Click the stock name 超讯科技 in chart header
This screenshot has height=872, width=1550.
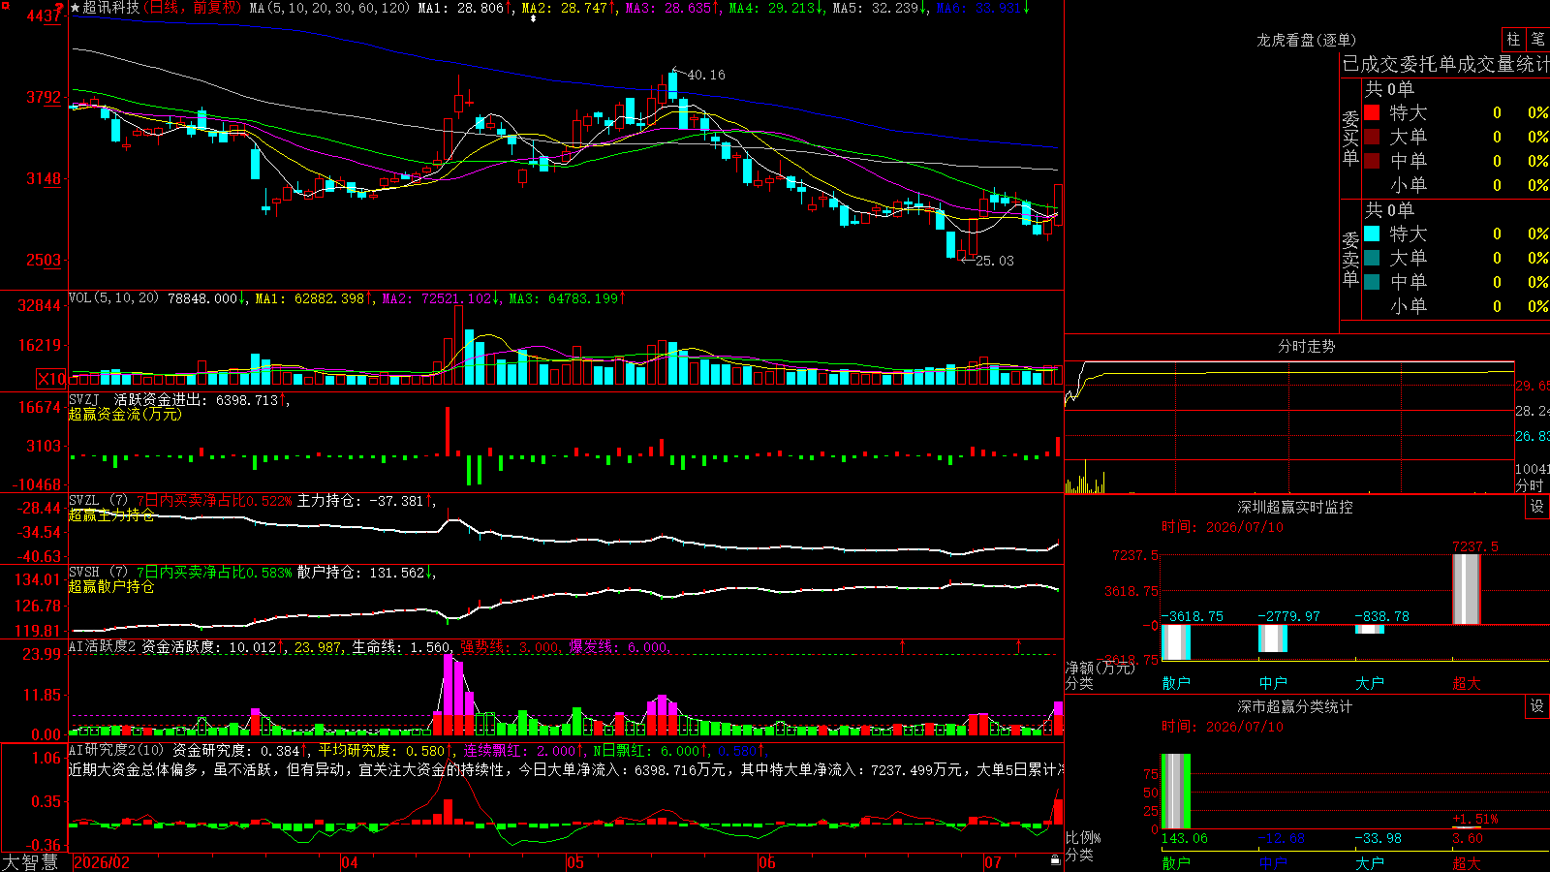coord(111,8)
